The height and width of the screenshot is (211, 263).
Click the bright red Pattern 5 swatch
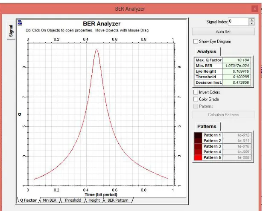coord(198,157)
